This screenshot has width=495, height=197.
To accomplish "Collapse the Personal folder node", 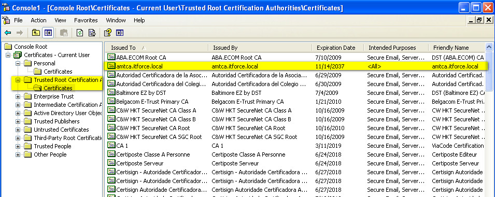I will pyautogui.click(x=18, y=63).
